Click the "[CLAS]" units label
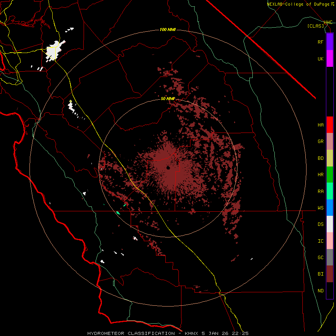Viewport: 336px width, 336px height. (315, 26)
